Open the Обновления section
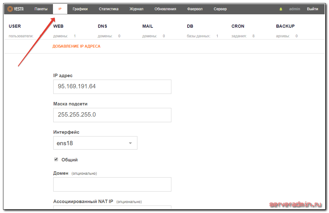This screenshot has height=213, width=329. point(165,9)
